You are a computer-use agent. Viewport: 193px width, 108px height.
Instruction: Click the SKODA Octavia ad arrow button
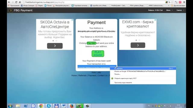55,46
